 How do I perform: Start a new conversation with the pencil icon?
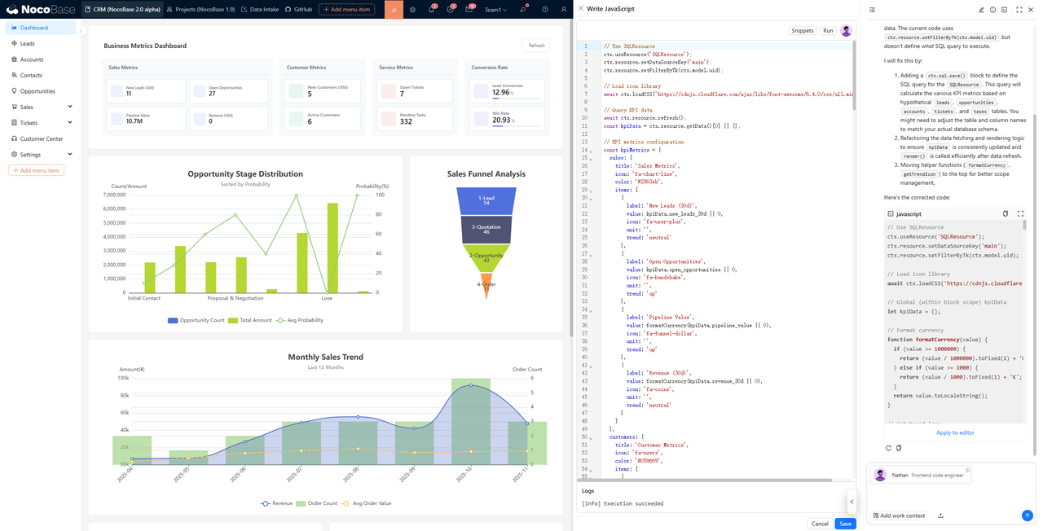pyautogui.click(x=981, y=10)
